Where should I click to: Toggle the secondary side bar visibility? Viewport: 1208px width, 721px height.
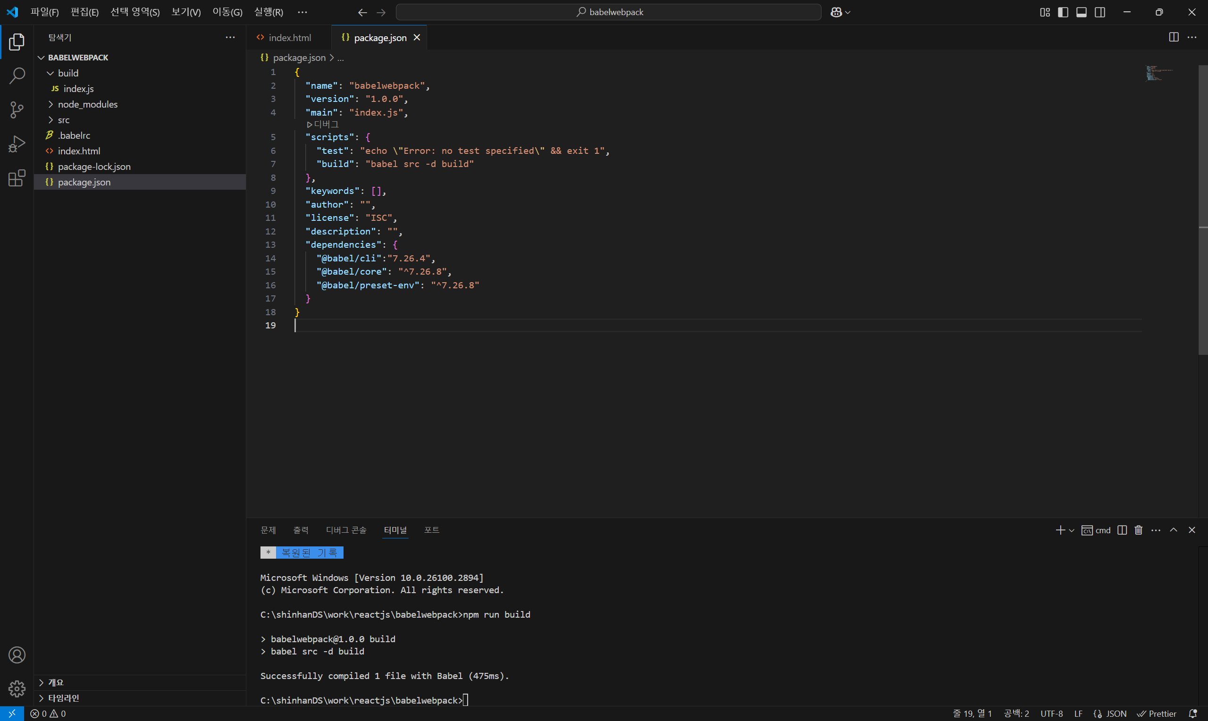point(1099,12)
